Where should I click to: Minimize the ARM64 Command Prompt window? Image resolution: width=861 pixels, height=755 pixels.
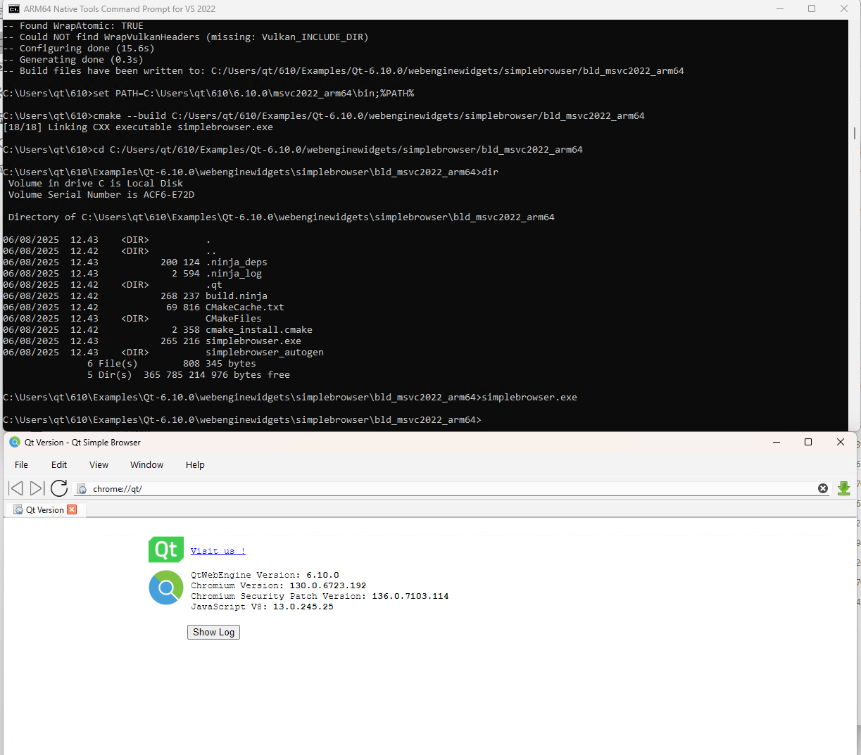pyautogui.click(x=780, y=8)
